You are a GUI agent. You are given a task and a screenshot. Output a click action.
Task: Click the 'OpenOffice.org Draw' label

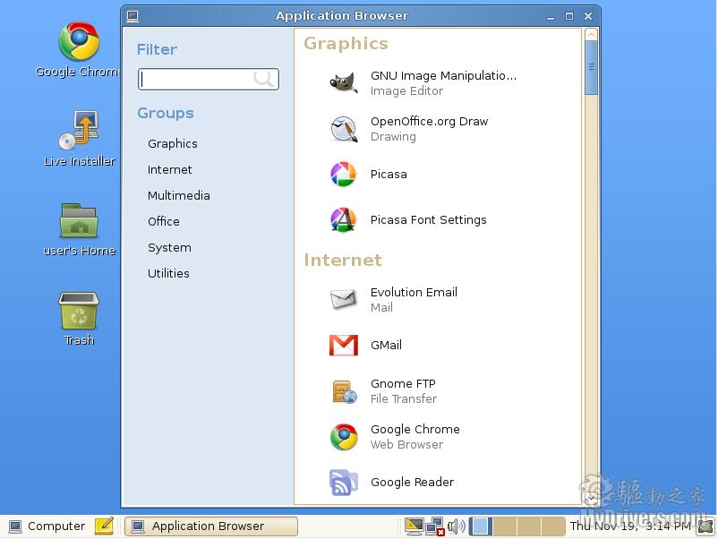429,122
